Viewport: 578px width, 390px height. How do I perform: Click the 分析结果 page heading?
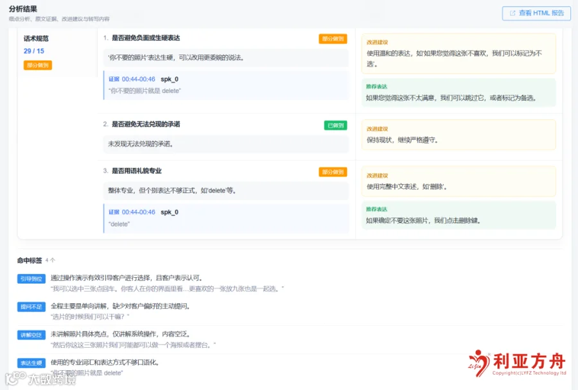click(23, 9)
